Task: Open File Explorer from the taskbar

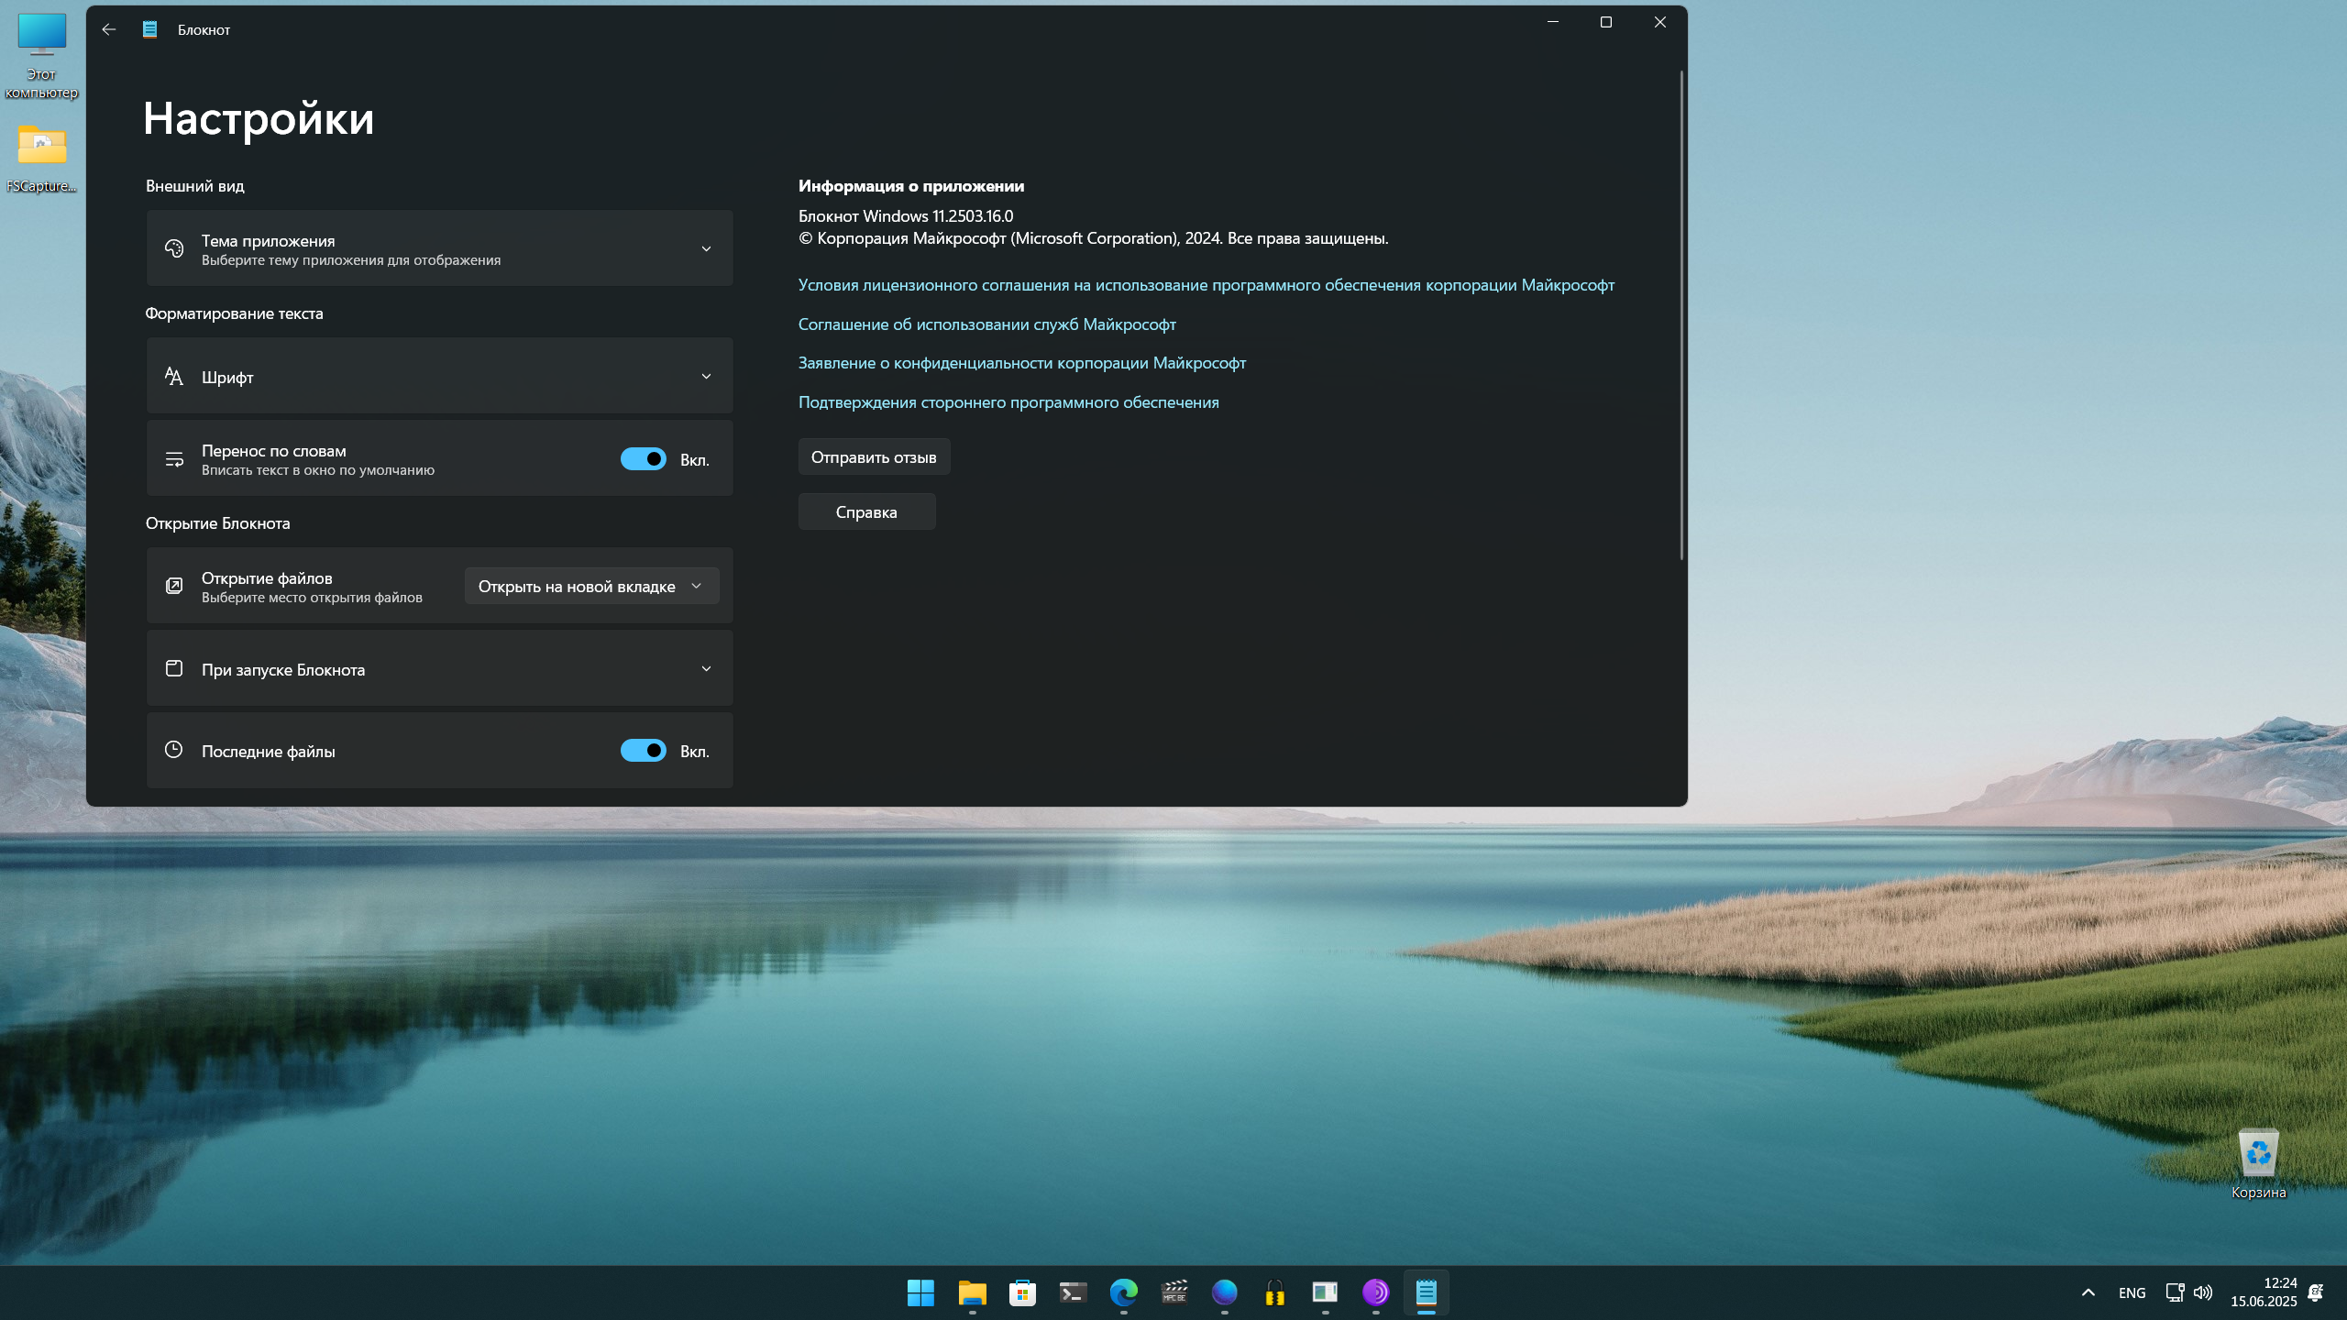Action: point(972,1292)
